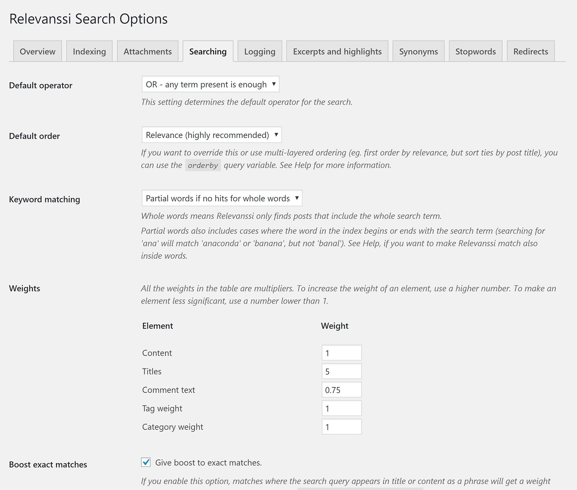Click the Titles row label
577x490 pixels.
(x=152, y=371)
